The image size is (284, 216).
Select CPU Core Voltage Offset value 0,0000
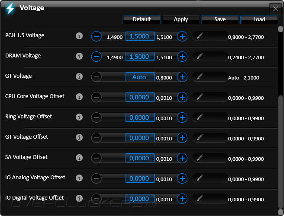140,97
